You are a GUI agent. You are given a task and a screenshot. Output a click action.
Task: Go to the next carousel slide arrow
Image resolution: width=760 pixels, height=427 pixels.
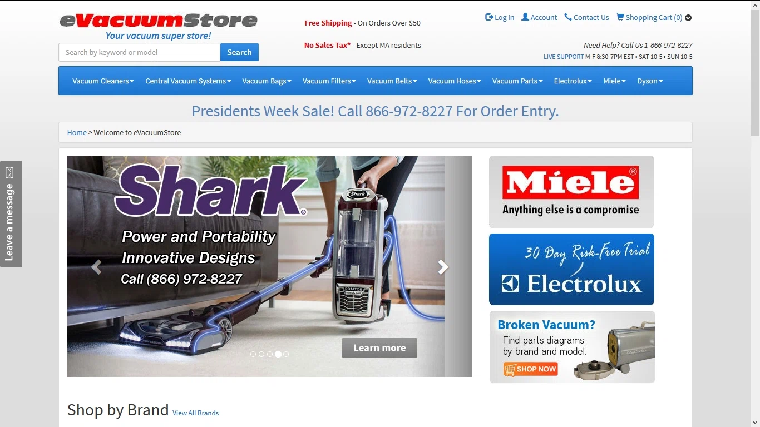tap(443, 267)
